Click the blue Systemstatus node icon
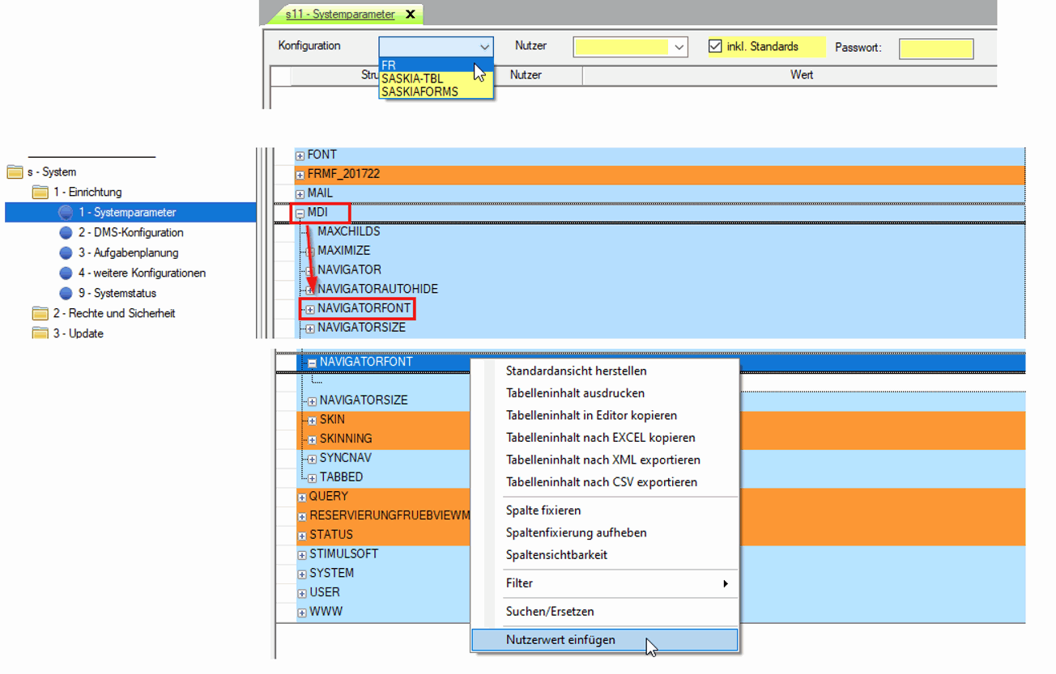1056x674 pixels. click(66, 294)
